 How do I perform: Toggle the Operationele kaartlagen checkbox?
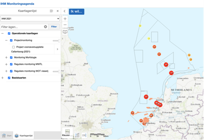(x=9, y=34)
